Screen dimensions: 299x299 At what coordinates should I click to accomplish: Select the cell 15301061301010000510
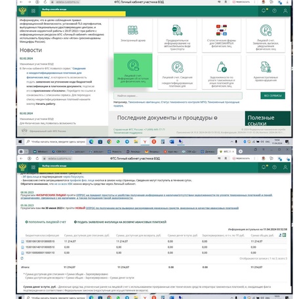point(40,241)
